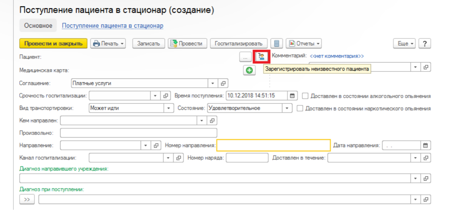
Task: Open calendar for Дата направления
Action: [426, 145]
